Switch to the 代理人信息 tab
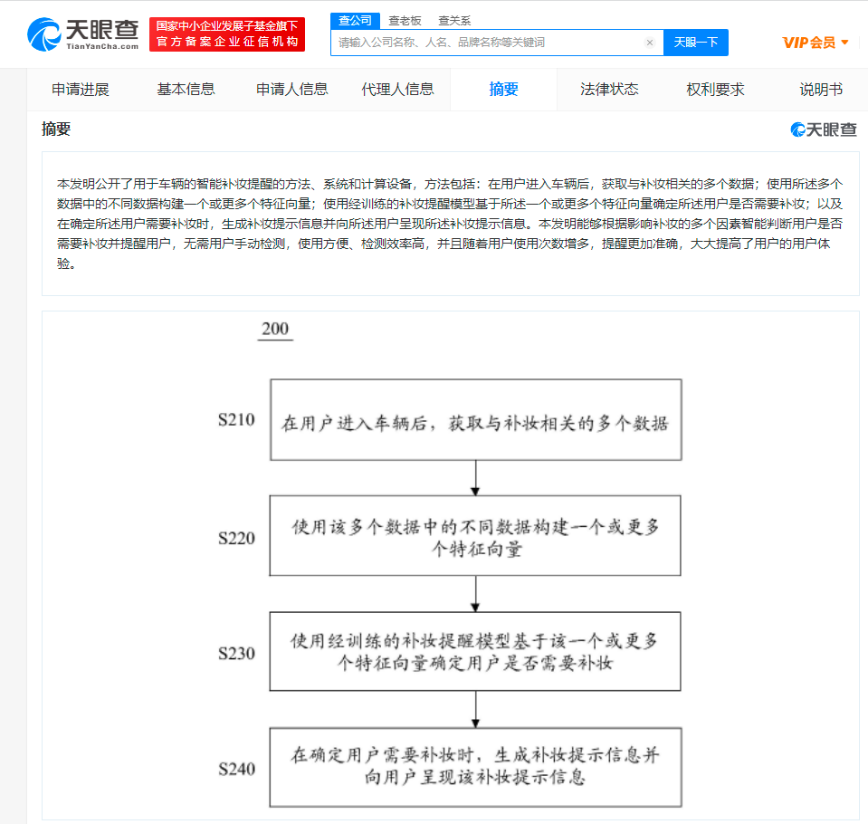Viewport: 868px width, 824px height. [397, 89]
